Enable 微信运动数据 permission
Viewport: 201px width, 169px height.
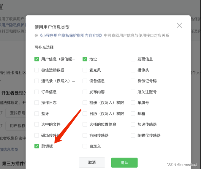tap(36, 70)
